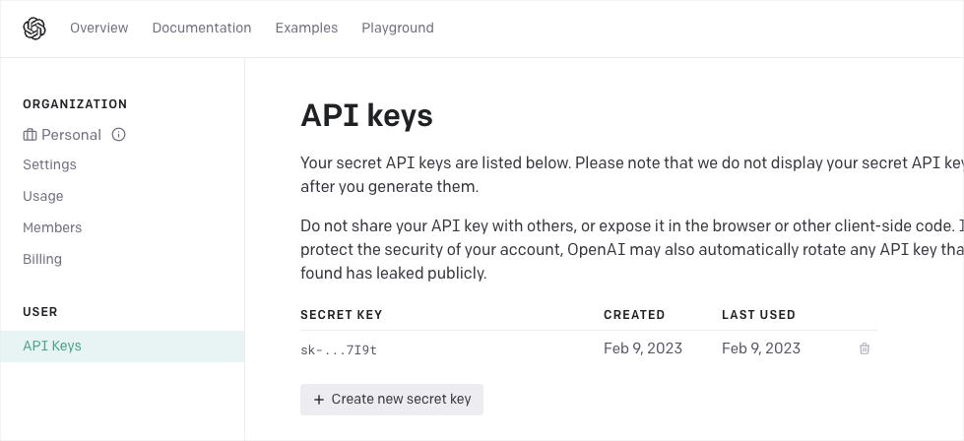Screen dimensions: 964x441
Task: Delete the sk-...7I9t secret key
Action: coord(865,348)
